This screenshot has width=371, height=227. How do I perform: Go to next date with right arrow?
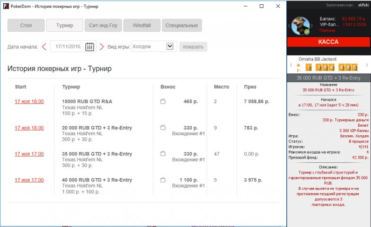tap(102, 47)
